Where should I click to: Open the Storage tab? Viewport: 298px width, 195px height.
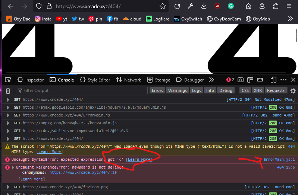[159, 80]
